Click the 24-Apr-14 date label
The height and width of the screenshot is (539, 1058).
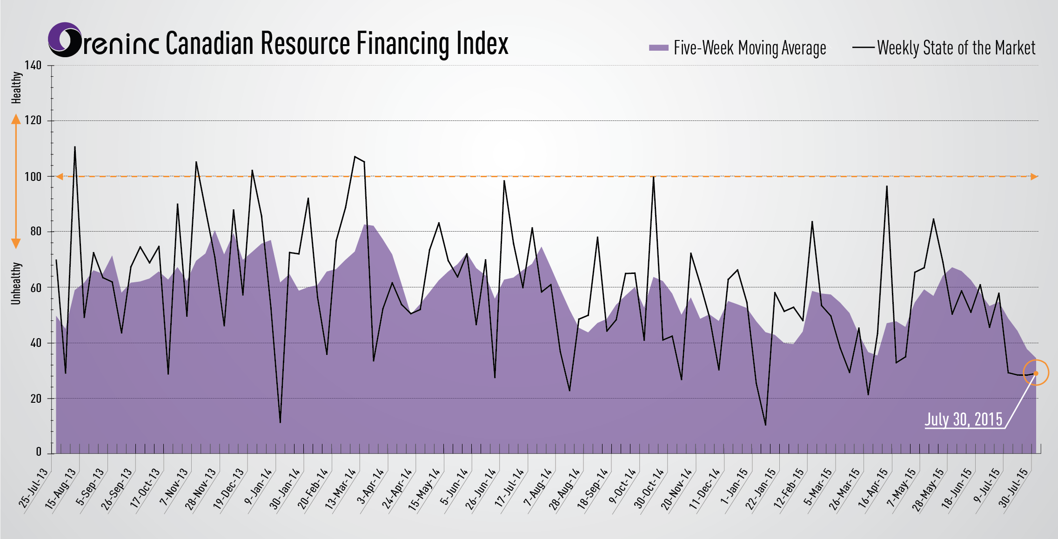tap(397, 488)
